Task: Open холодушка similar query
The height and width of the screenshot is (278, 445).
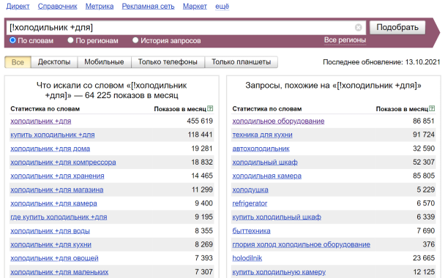Action: 250,189
